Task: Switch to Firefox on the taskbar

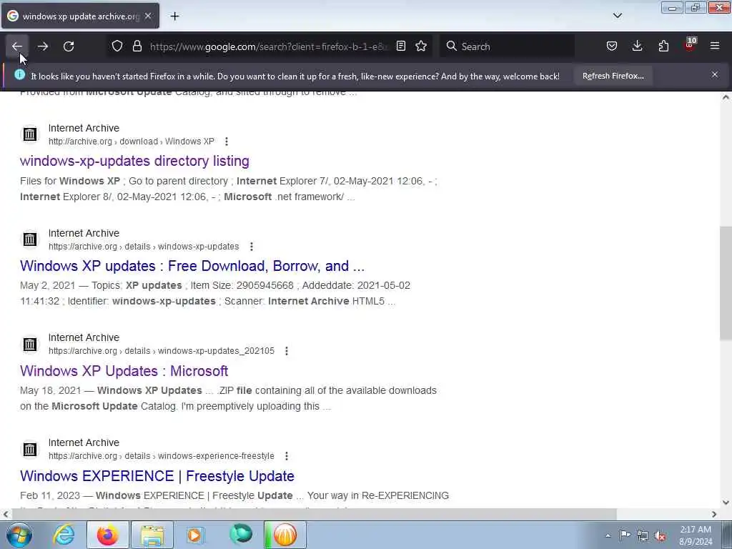Action: (107, 535)
